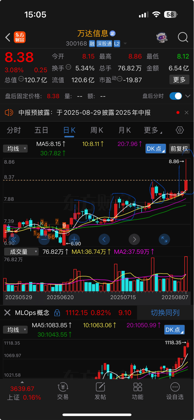Viewport: 194px width, 420px height.
Task: Tap the info icon beside 总值
Action: point(21,79)
